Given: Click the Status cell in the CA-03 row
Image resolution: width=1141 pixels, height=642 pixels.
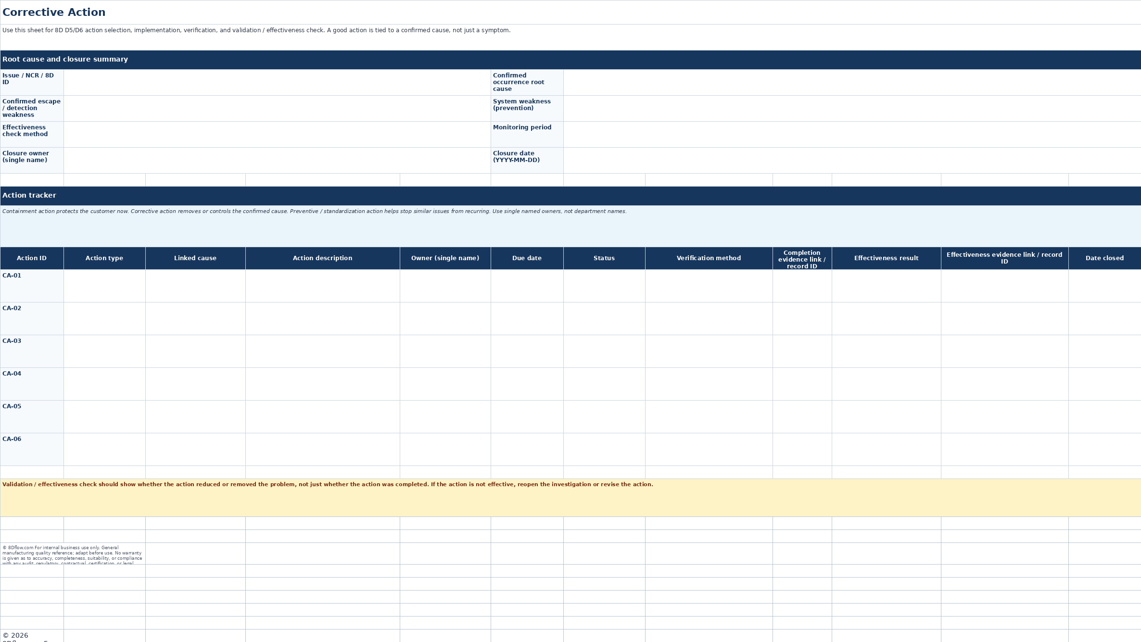Looking at the screenshot, I should click(x=604, y=351).
